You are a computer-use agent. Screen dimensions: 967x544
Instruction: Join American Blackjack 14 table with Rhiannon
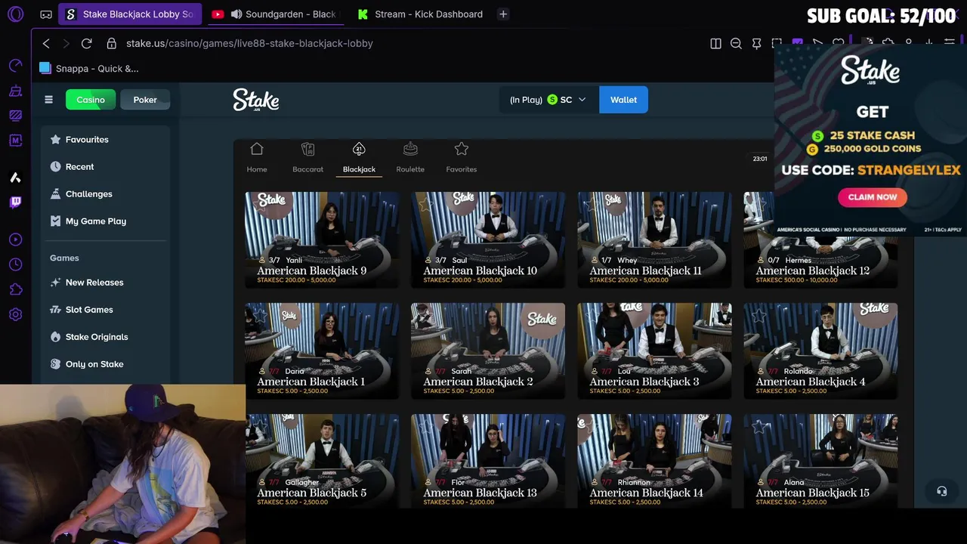[654, 461]
